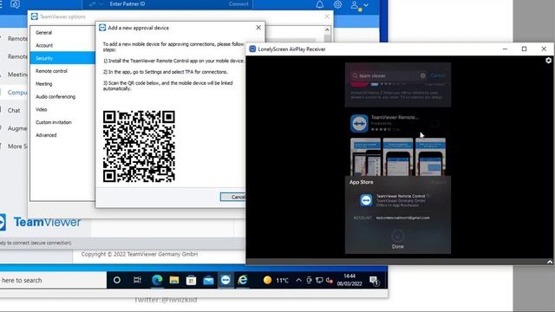Click Cancel in approval device dialog
Screen dimensions: 555x312
[233, 197]
